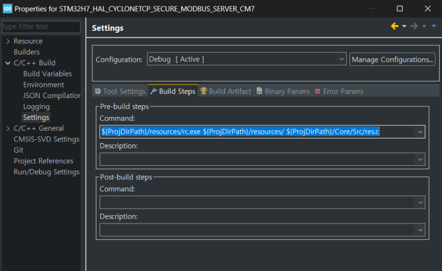The image size is (442, 271).
Task: Open the pre-build Command history dropdown arrow
Action: click(x=420, y=132)
